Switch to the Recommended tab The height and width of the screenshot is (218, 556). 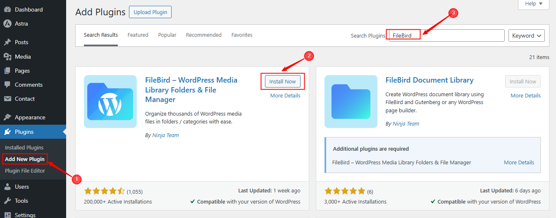[x=204, y=35]
